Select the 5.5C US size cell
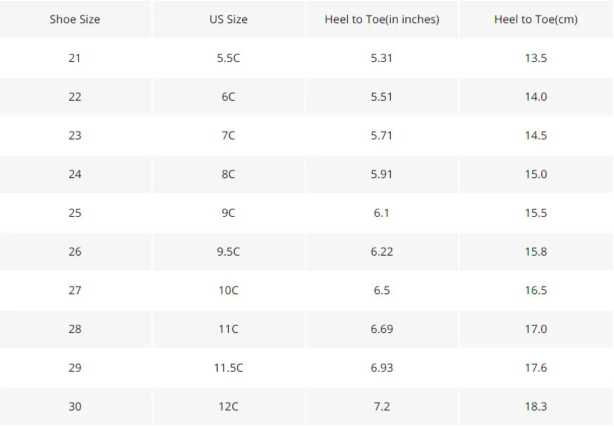This screenshot has height=428, width=614. click(x=229, y=58)
